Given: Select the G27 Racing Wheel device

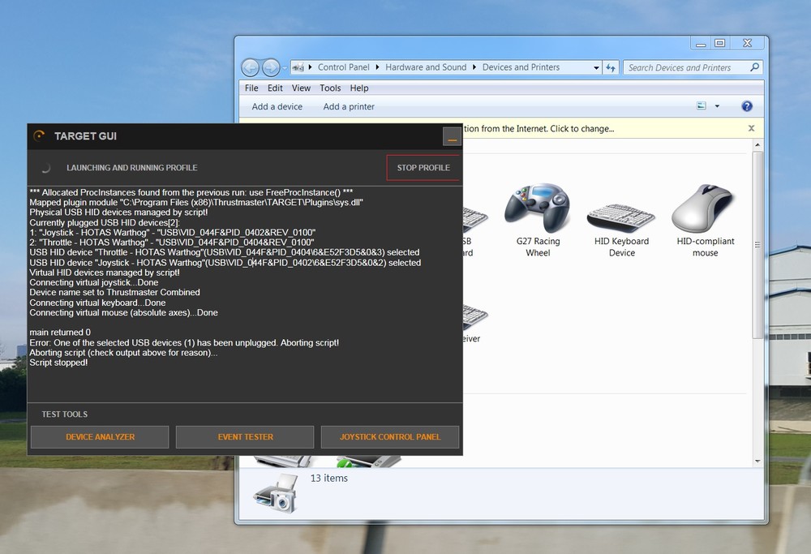Looking at the screenshot, I should (x=538, y=220).
